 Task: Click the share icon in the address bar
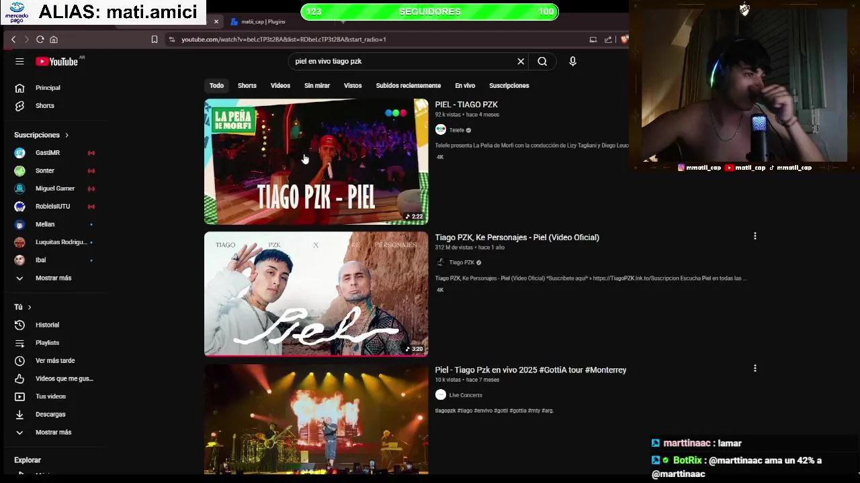[608, 40]
